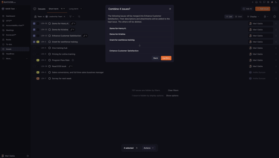This screenshot has height=158, width=279.
Task: Open To-dos in the sidebar
Action: (x=9, y=44)
